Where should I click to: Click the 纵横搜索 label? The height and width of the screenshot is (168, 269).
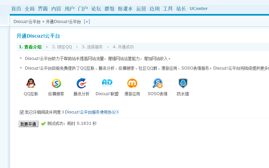[56, 94]
